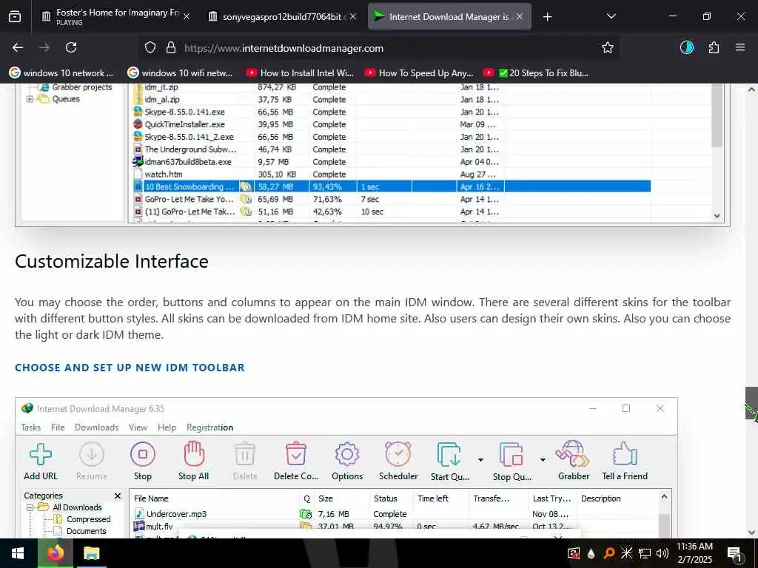This screenshot has width=758, height=568.
Task: List all tabs dropdown arrow
Action: (611, 16)
